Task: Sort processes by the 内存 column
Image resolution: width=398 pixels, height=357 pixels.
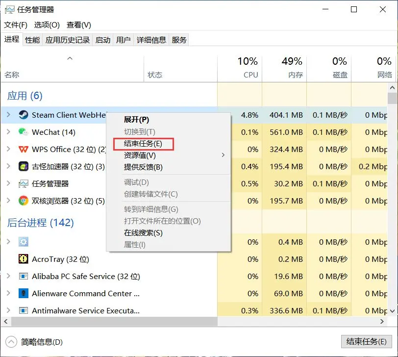Action: point(284,69)
